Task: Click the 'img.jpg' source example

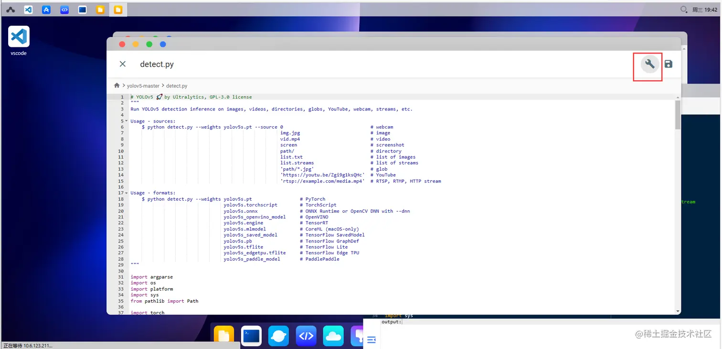Action: (290, 133)
